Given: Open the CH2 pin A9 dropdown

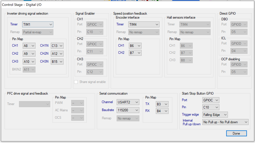Looking at the screenshot, I should pos(29,54).
